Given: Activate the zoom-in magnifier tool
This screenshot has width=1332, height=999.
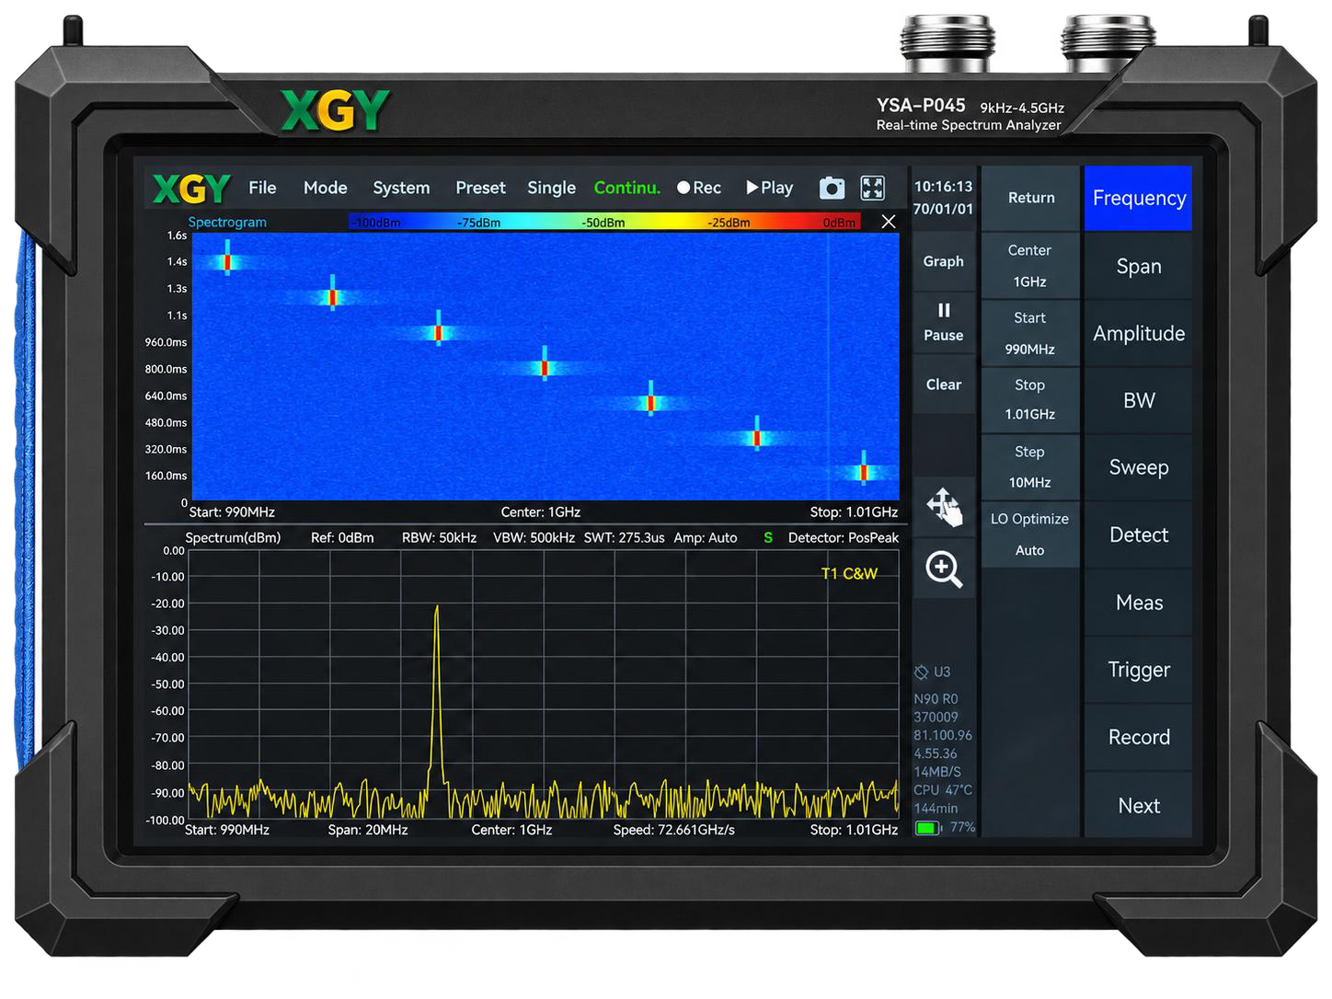Looking at the screenshot, I should (944, 568).
